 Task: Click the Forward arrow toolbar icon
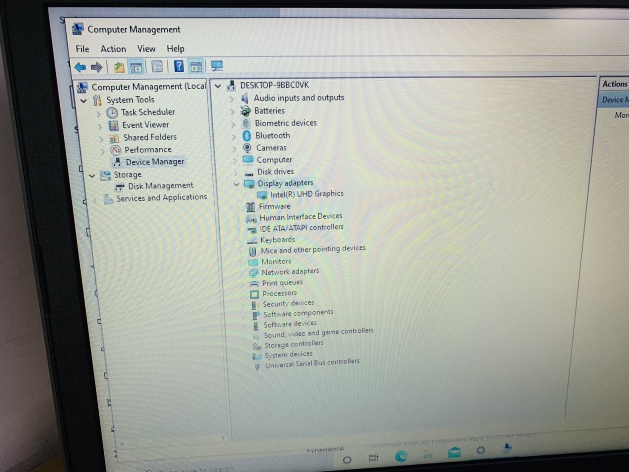pyautogui.click(x=97, y=67)
